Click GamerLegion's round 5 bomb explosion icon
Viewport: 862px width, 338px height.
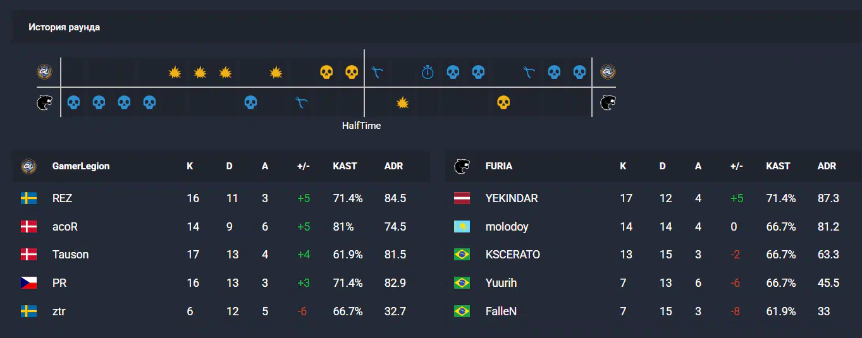(x=175, y=72)
